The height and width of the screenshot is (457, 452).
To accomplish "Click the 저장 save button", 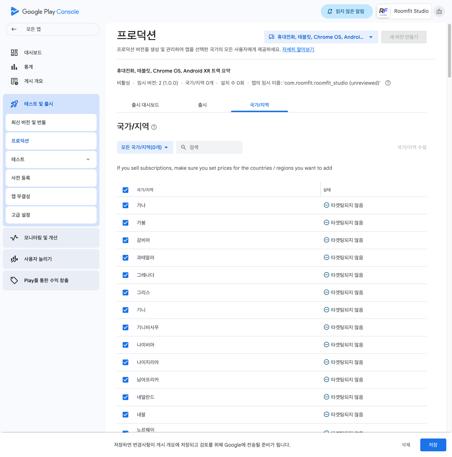I will tap(433, 445).
